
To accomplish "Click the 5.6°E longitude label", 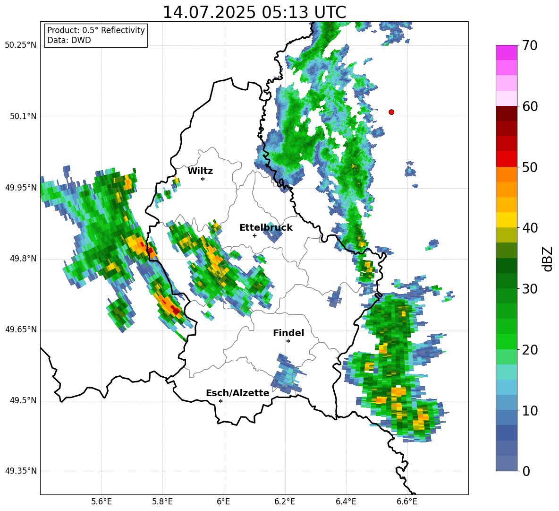I will pyautogui.click(x=102, y=502).
